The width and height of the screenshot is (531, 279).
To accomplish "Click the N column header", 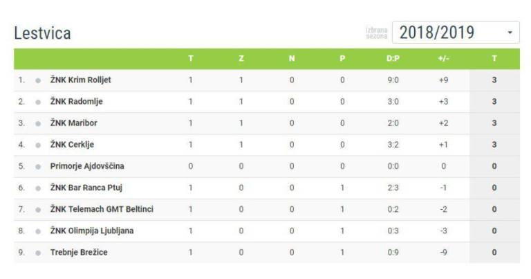I will click(292, 59).
